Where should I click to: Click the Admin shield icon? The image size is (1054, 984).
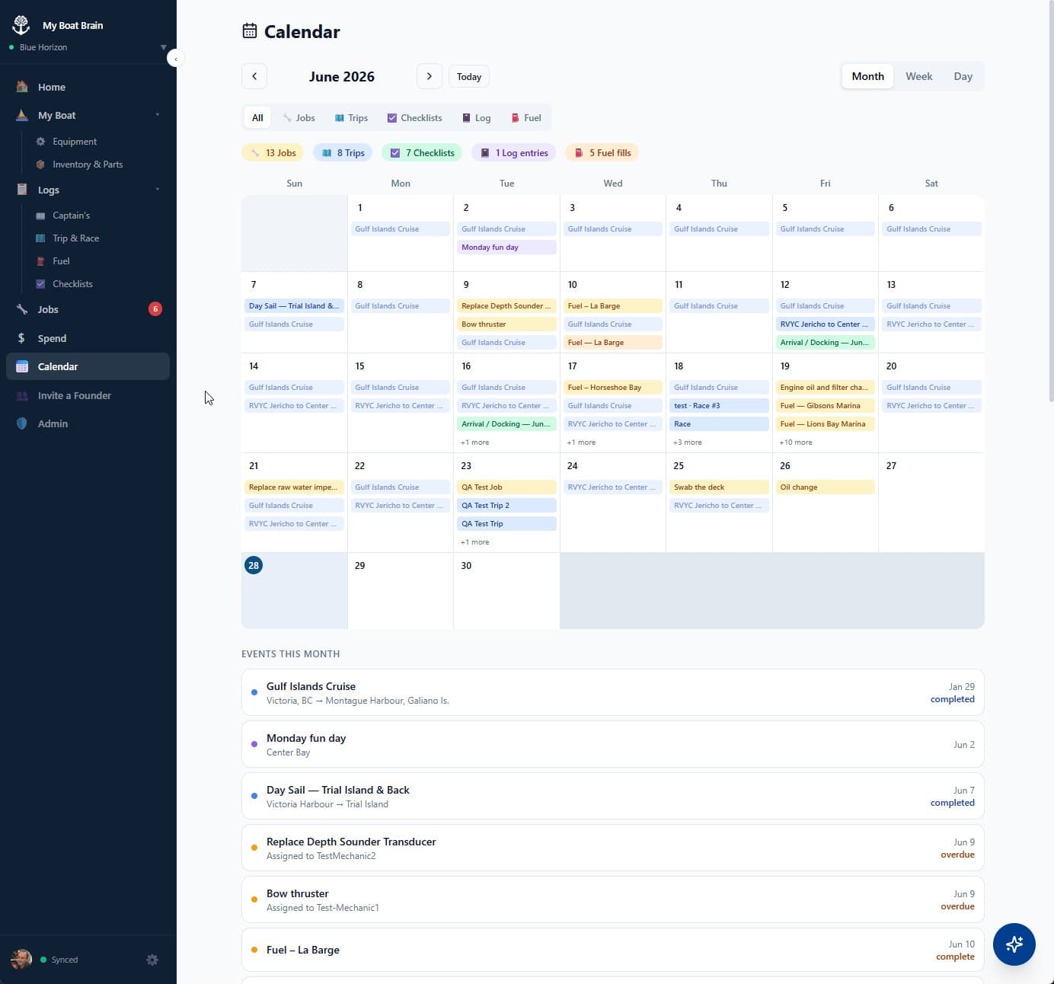pos(22,423)
